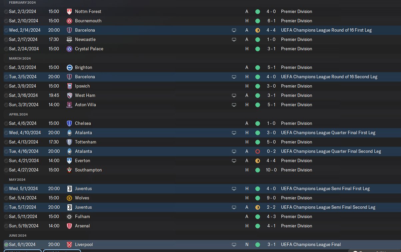This screenshot has width=401, height=252.
Task: Click the Bournemouth club crest
Action: (69, 21)
